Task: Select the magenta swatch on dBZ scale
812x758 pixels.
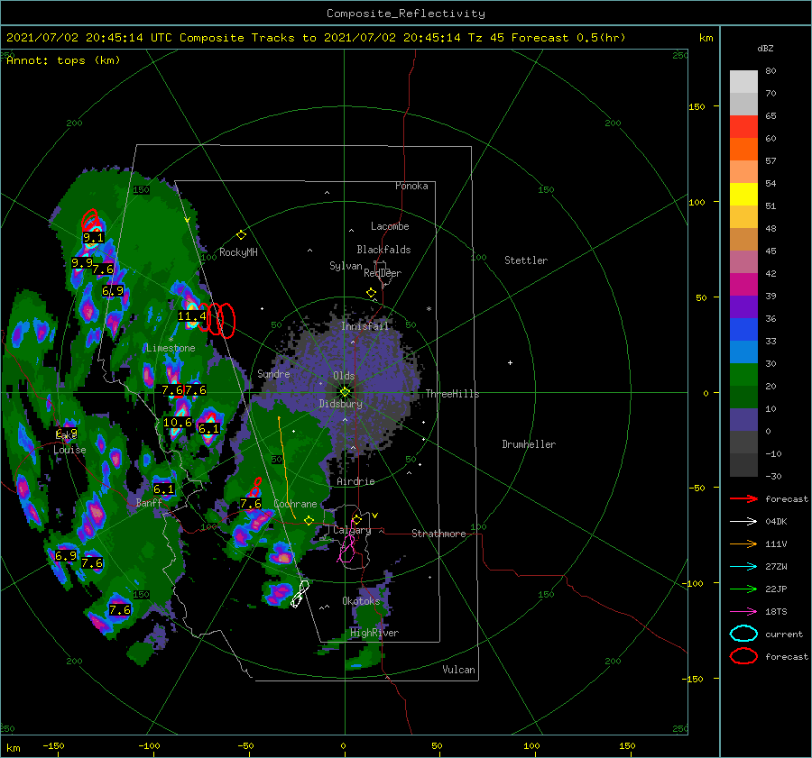Action: point(743,285)
